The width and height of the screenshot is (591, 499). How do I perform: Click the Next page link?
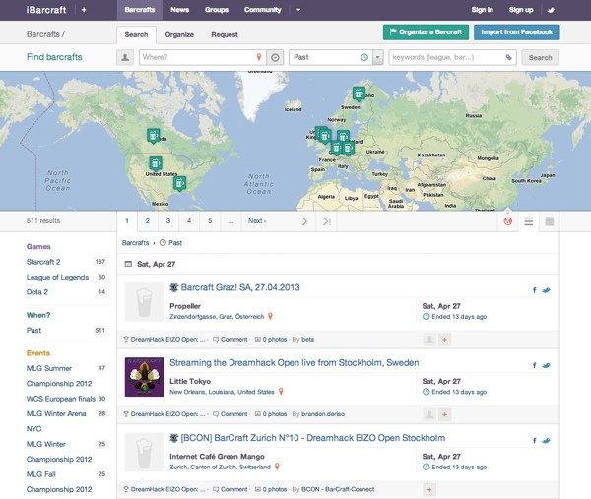[x=257, y=221]
